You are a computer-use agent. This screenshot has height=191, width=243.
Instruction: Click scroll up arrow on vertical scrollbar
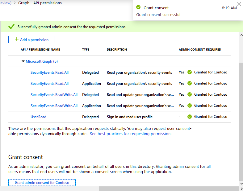point(241,35)
